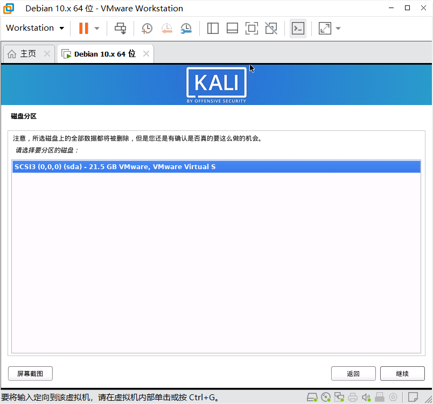Image resolution: width=433 pixels, height=404 pixels.
Task: Expand the stretch display dropdown arrow
Action: pyautogui.click(x=338, y=28)
